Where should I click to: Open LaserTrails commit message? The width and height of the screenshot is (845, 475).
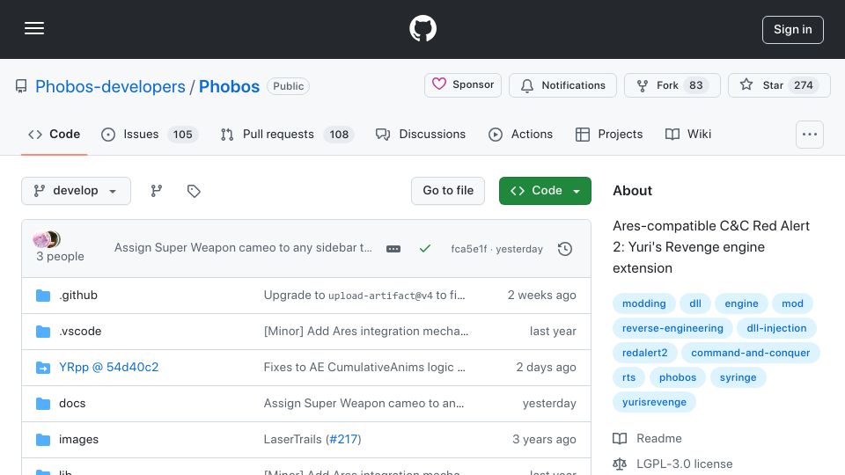coord(292,440)
